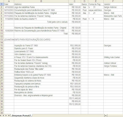123x117 pixels.
Task: Click cell 'saque eletrônico'
Action: (96, 10)
